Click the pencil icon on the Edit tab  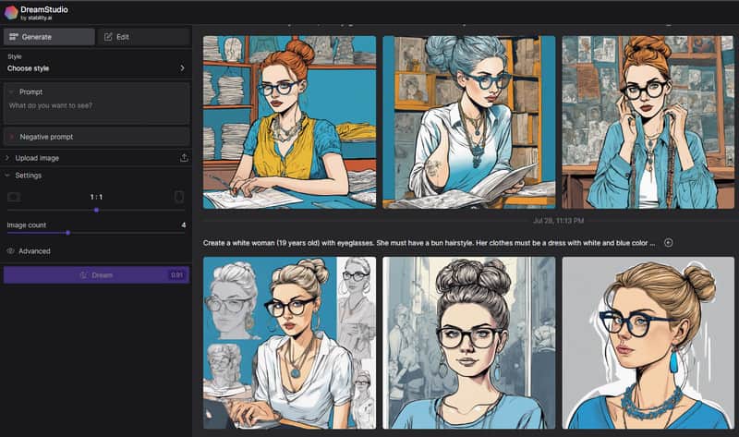[x=108, y=37]
